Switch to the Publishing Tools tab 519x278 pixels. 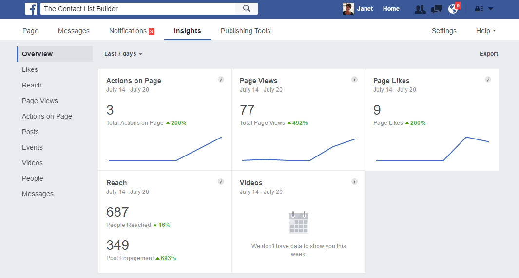coord(245,31)
